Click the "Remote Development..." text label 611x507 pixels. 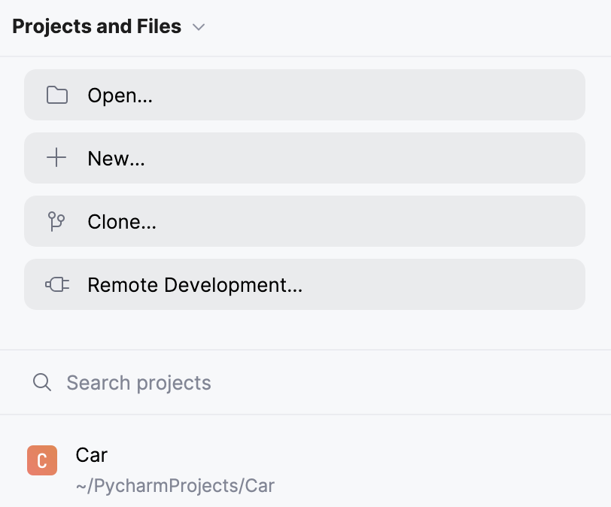195,285
